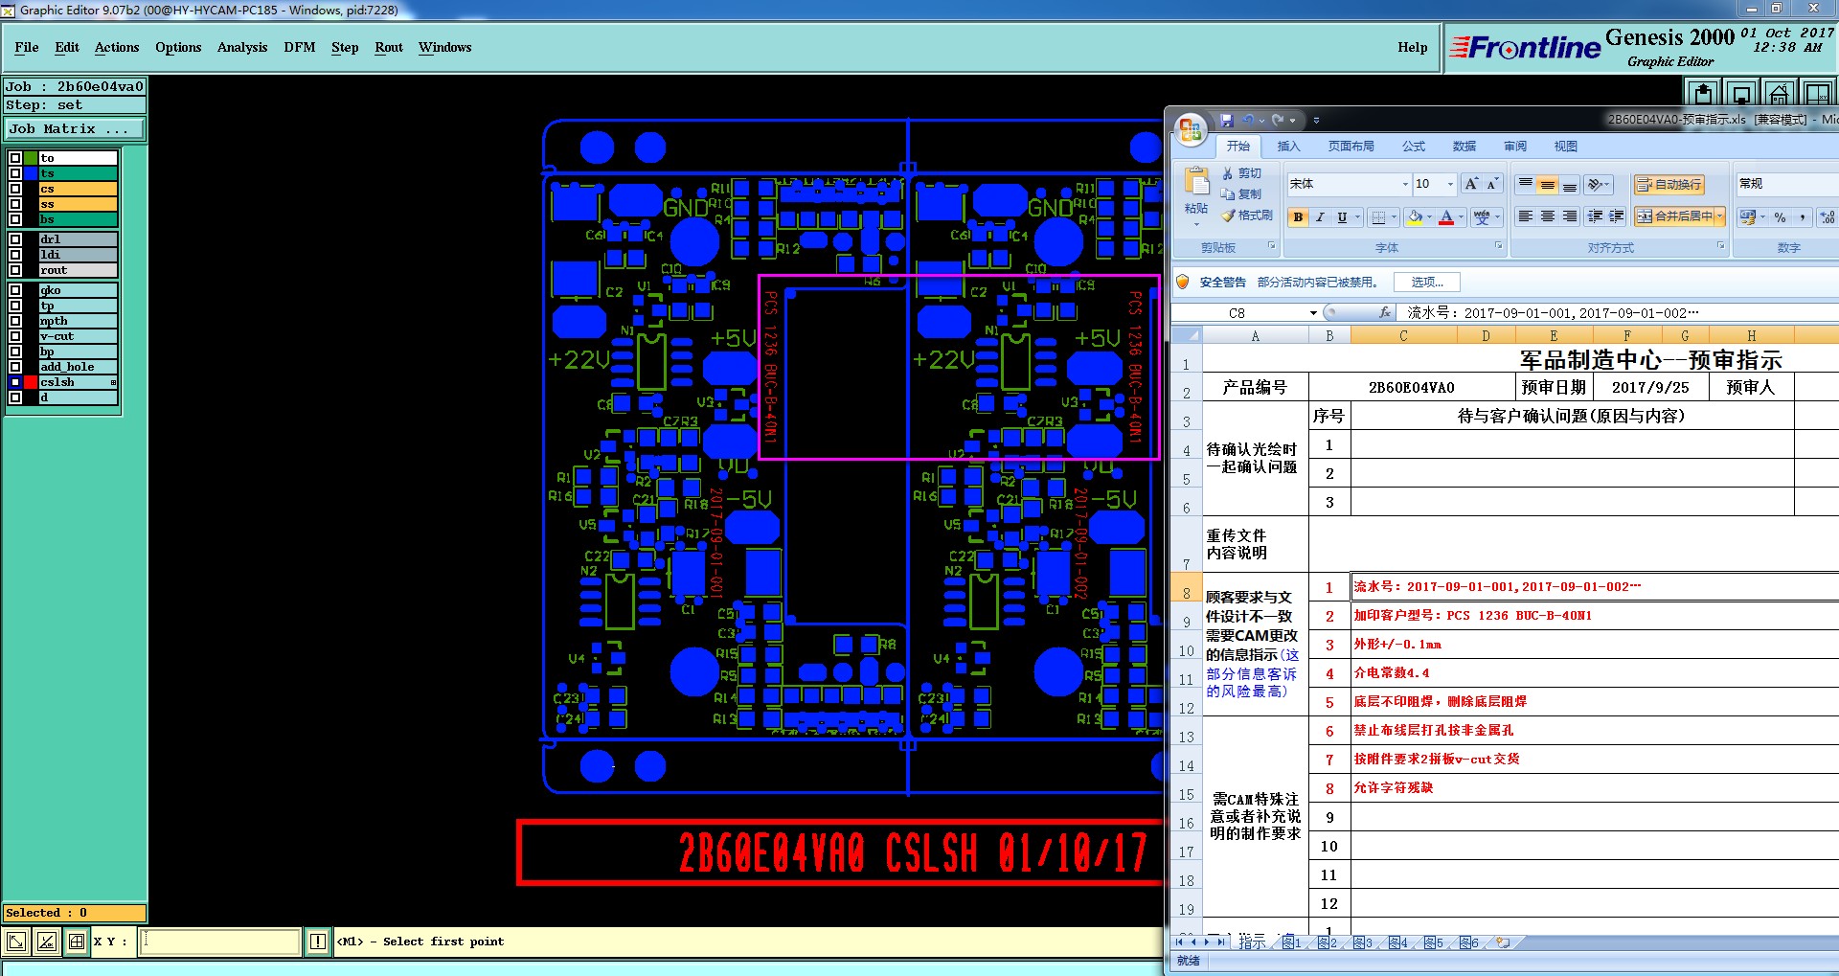
Task: Align cell text right in Excel
Action: (1570, 217)
